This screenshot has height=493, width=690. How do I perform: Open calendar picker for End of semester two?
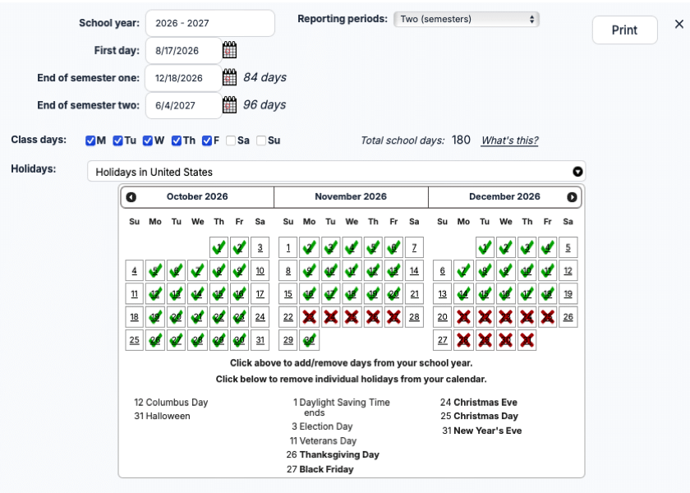[x=229, y=105]
